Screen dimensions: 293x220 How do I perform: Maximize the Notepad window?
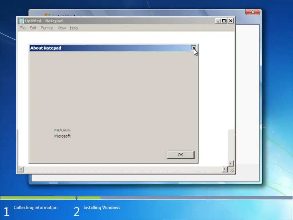224,21
